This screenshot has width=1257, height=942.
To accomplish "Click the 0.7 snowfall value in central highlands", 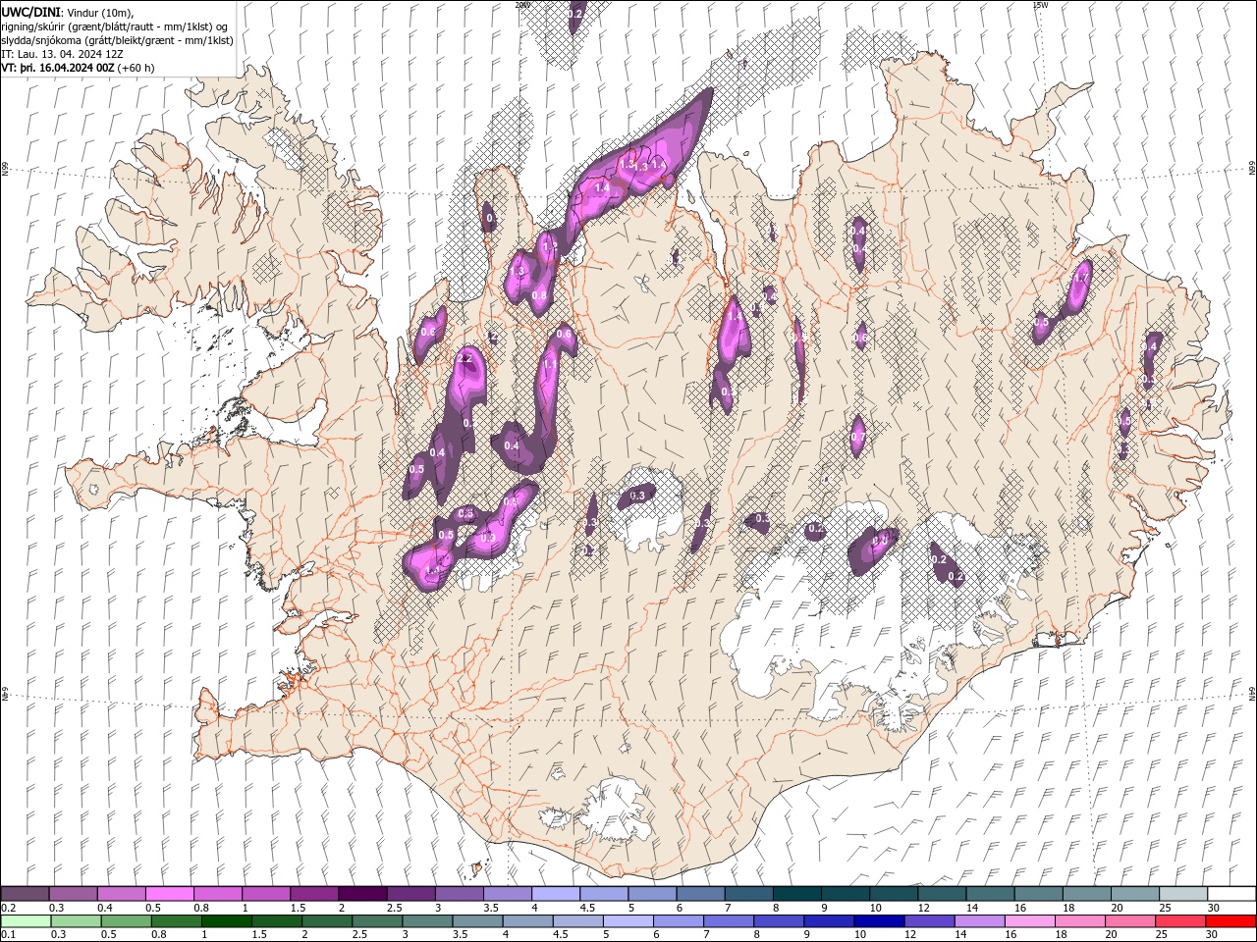I will coord(858,437).
